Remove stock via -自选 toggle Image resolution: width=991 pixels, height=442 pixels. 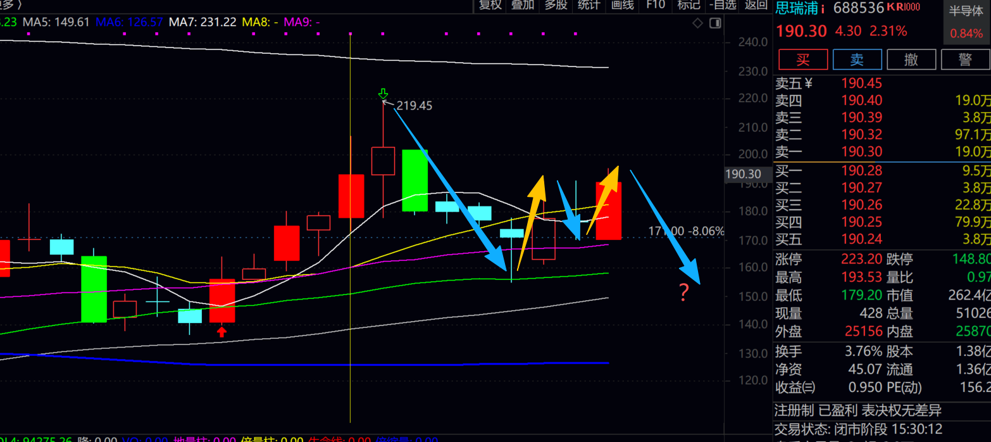click(x=723, y=6)
